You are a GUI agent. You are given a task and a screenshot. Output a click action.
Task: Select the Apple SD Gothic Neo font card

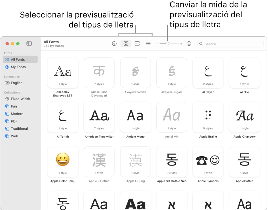[x=172, y=162]
